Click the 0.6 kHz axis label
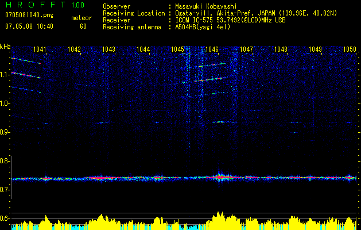 pos(5,218)
